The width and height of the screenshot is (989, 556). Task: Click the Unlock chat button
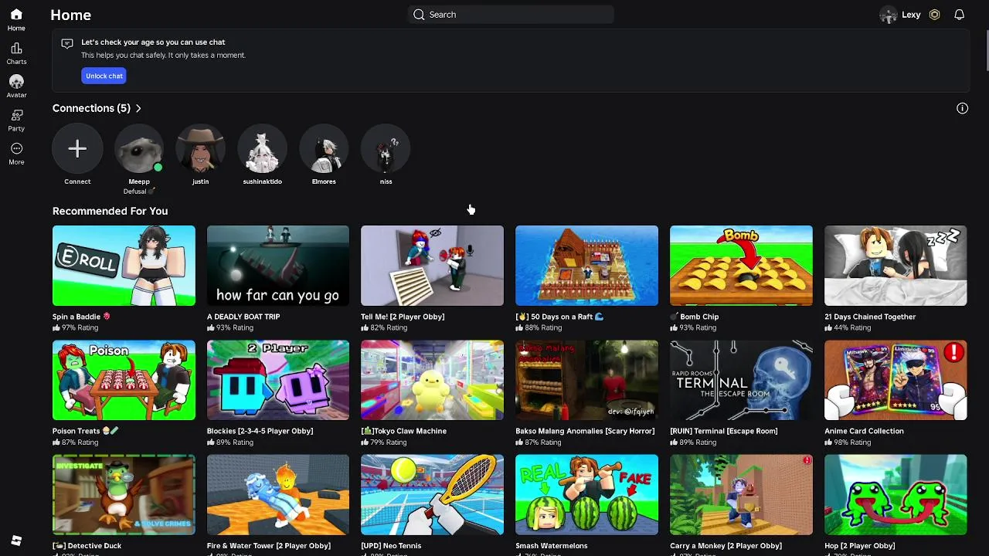point(104,76)
